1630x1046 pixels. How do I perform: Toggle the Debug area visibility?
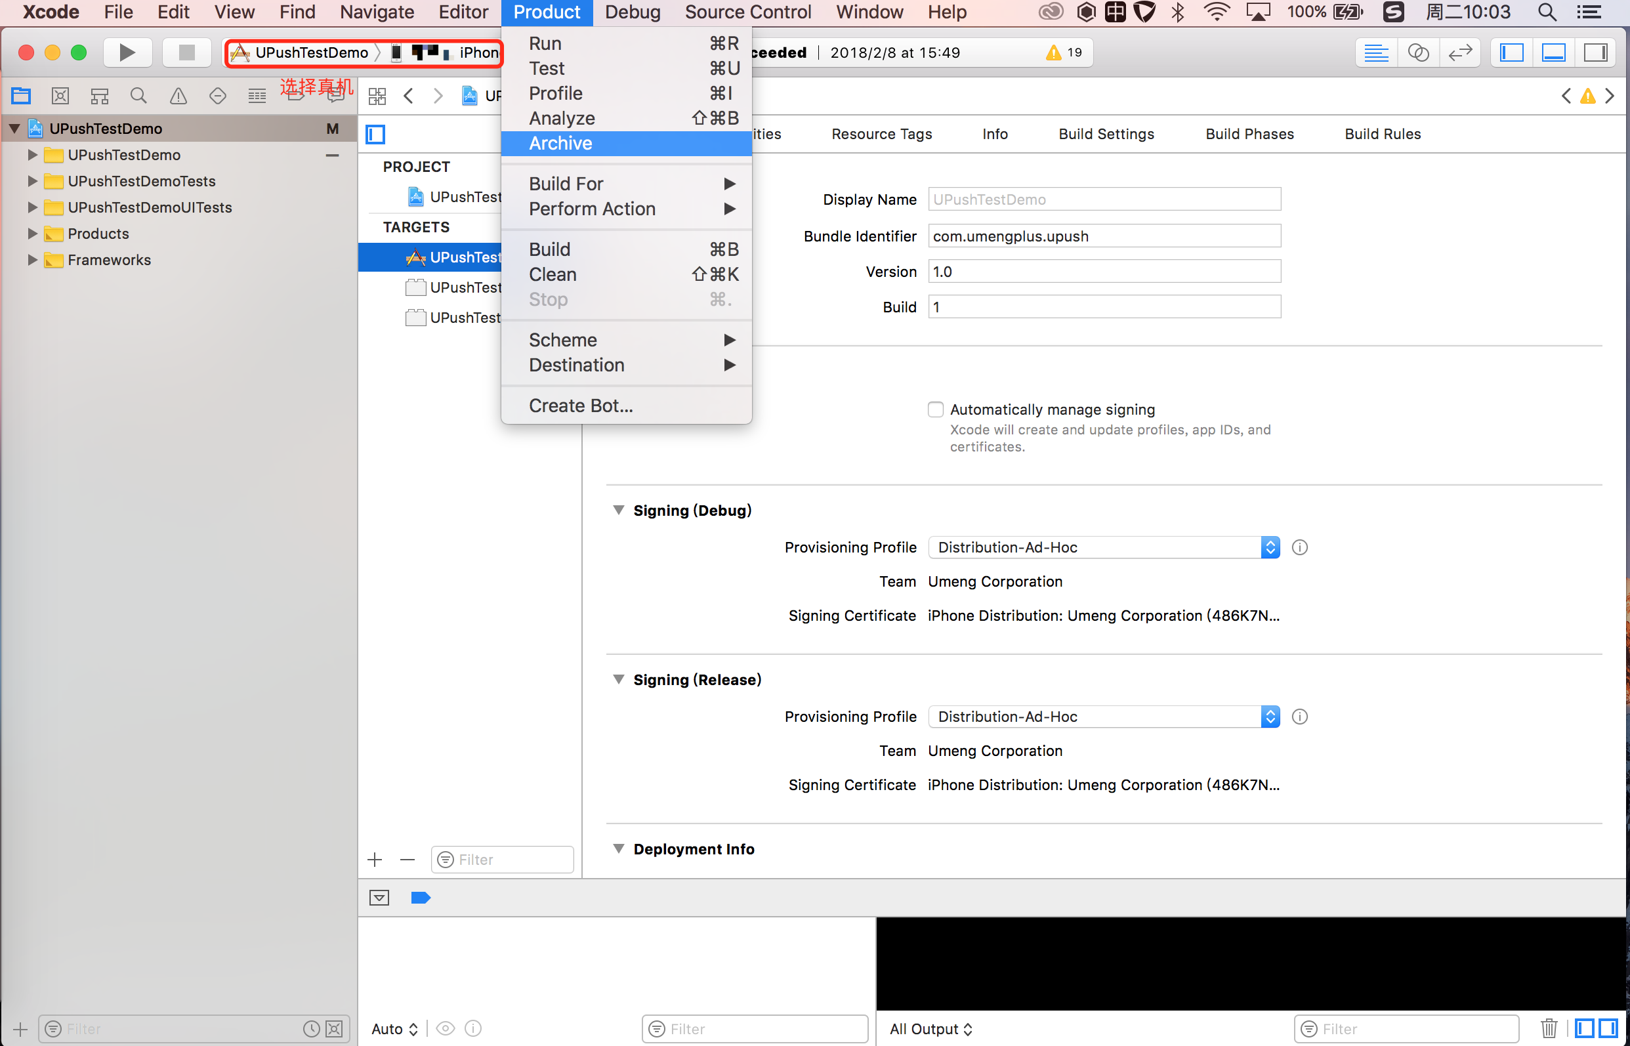pyautogui.click(x=1554, y=52)
